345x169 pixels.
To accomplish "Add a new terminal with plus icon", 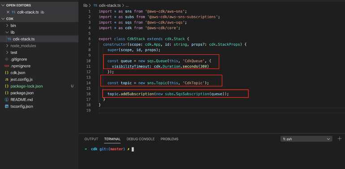I will pyautogui.click(x=340, y=139).
